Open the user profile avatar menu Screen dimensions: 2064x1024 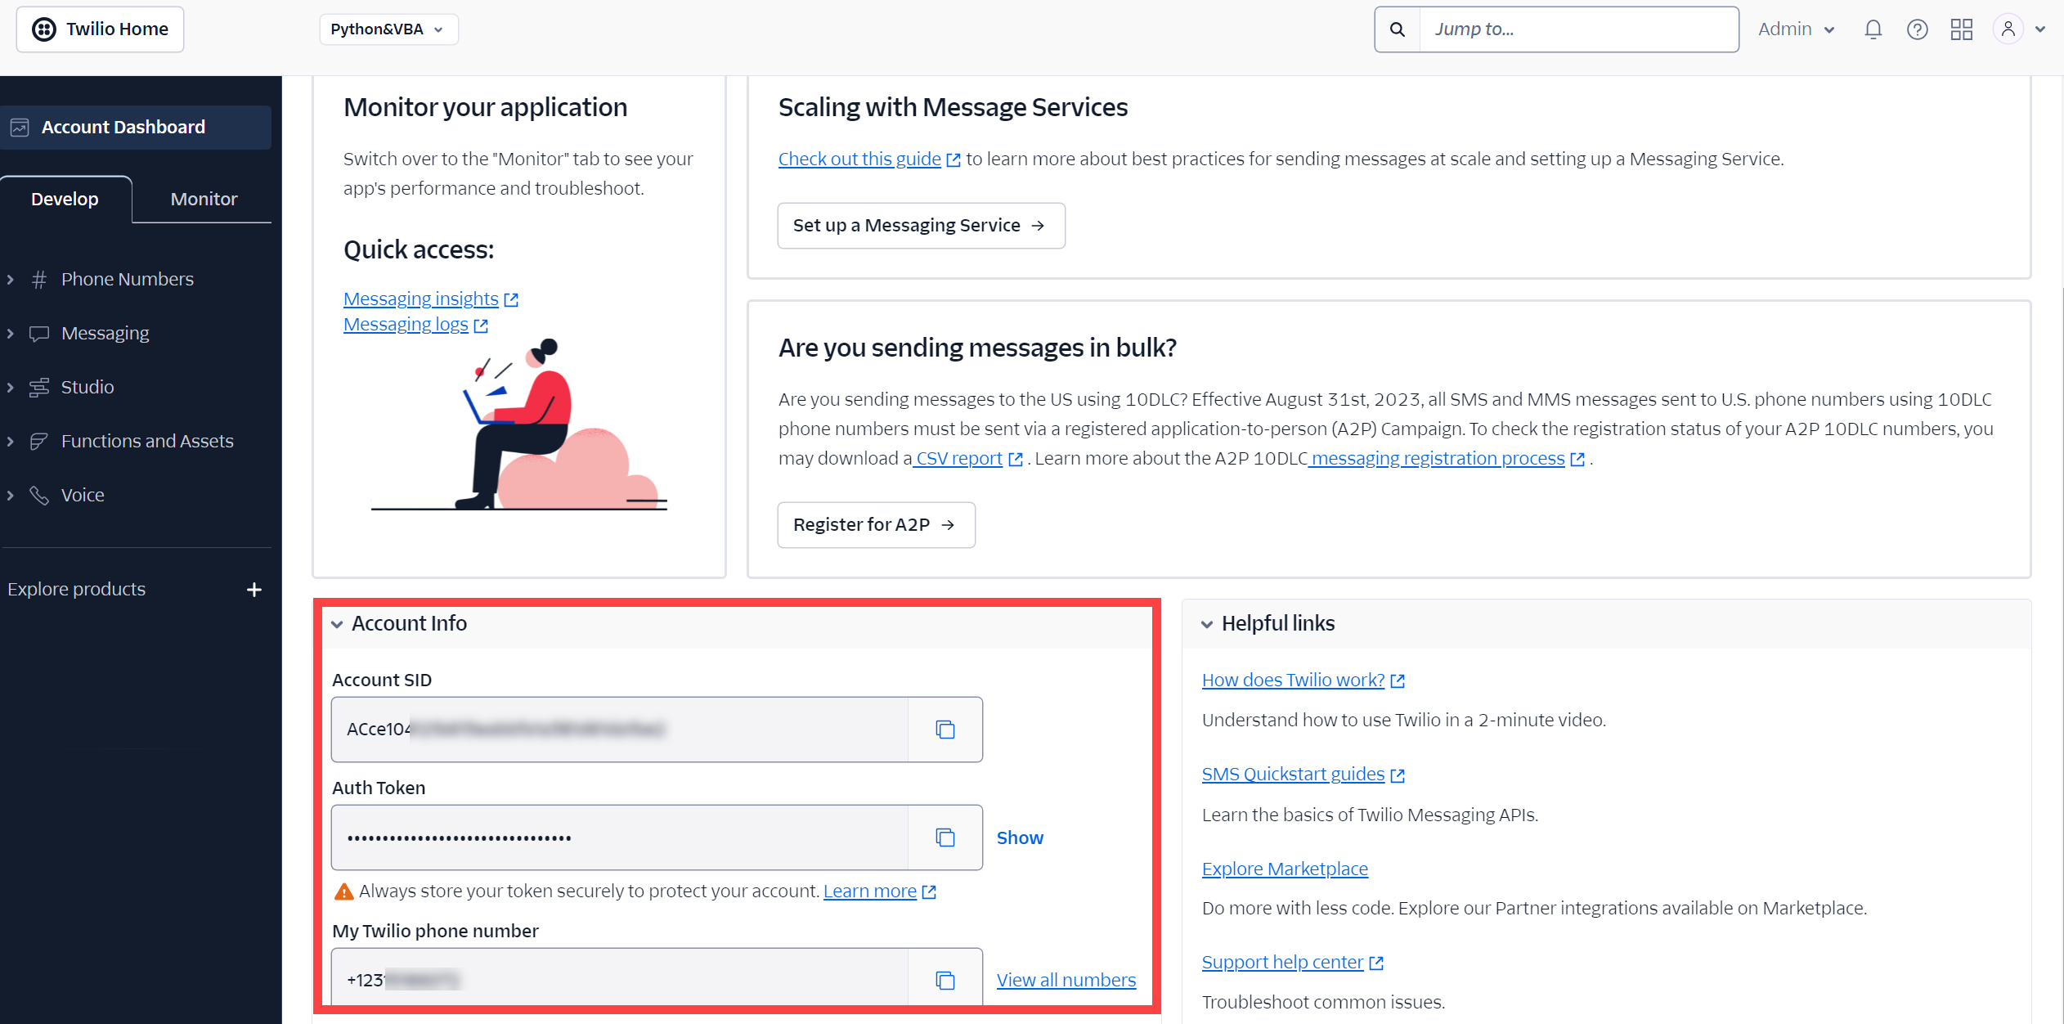[x=2018, y=29]
